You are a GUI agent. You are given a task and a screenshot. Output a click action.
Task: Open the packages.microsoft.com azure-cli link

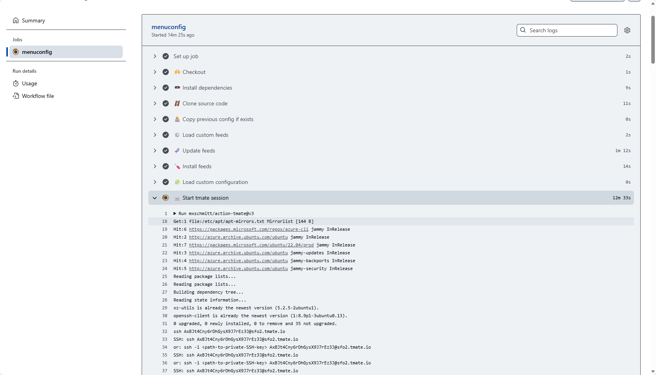click(x=248, y=229)
